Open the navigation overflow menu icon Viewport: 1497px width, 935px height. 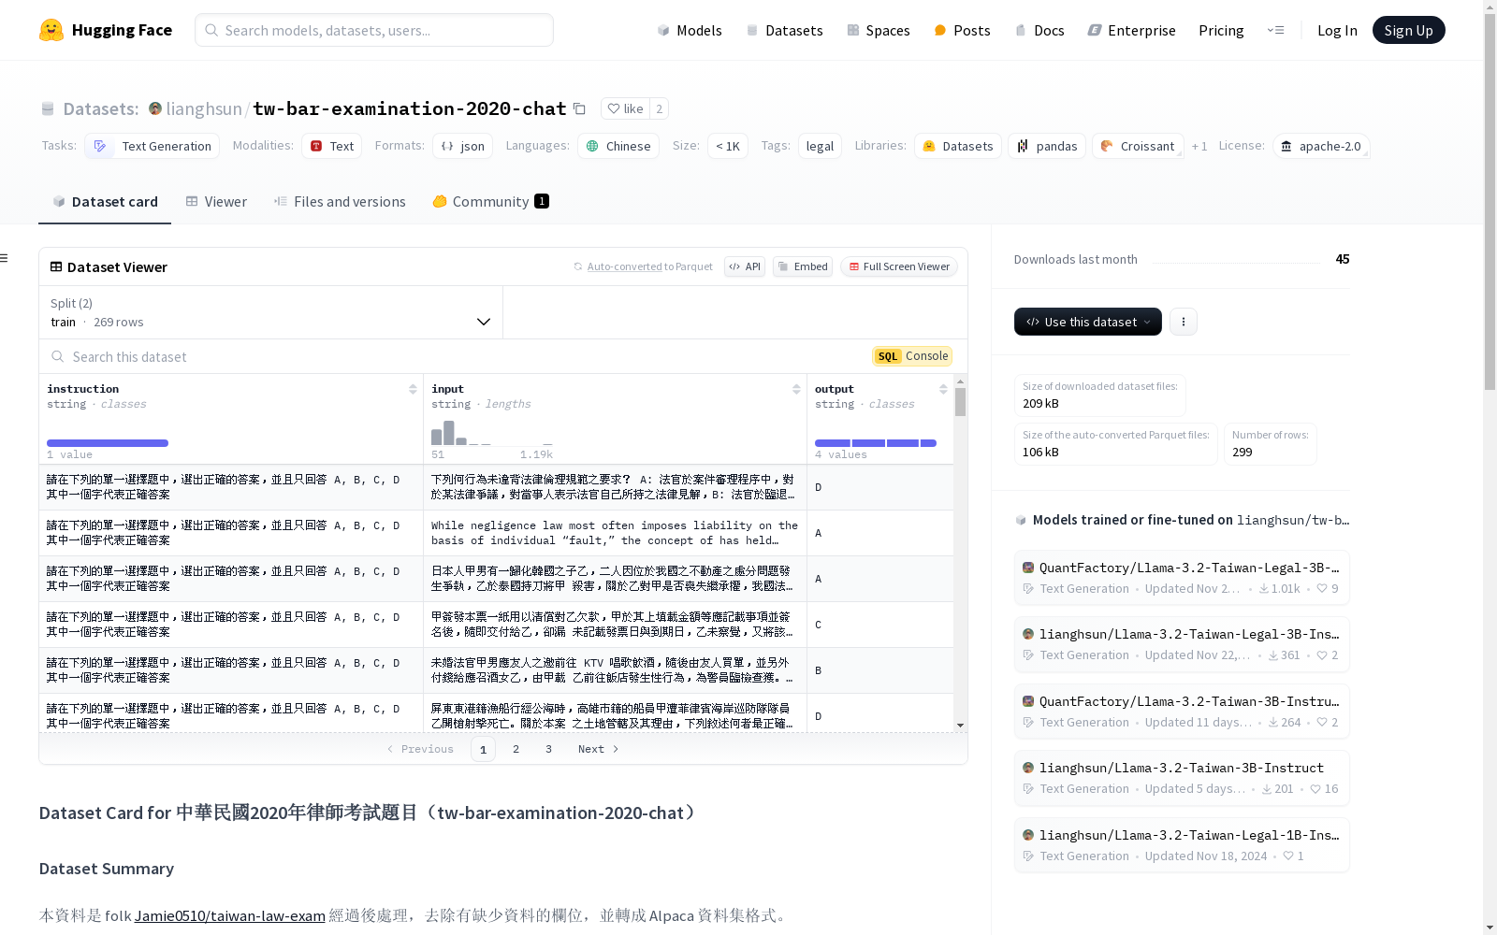pyautogui.click(x=1275, y=30)
